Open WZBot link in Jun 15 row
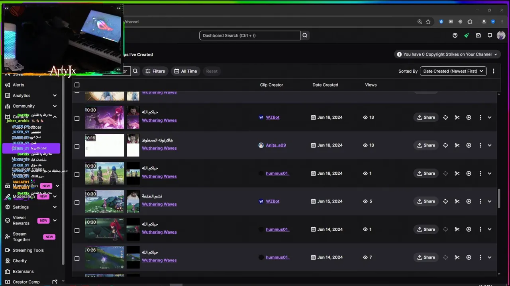This screenshot has width=510, height=286. 273,201
